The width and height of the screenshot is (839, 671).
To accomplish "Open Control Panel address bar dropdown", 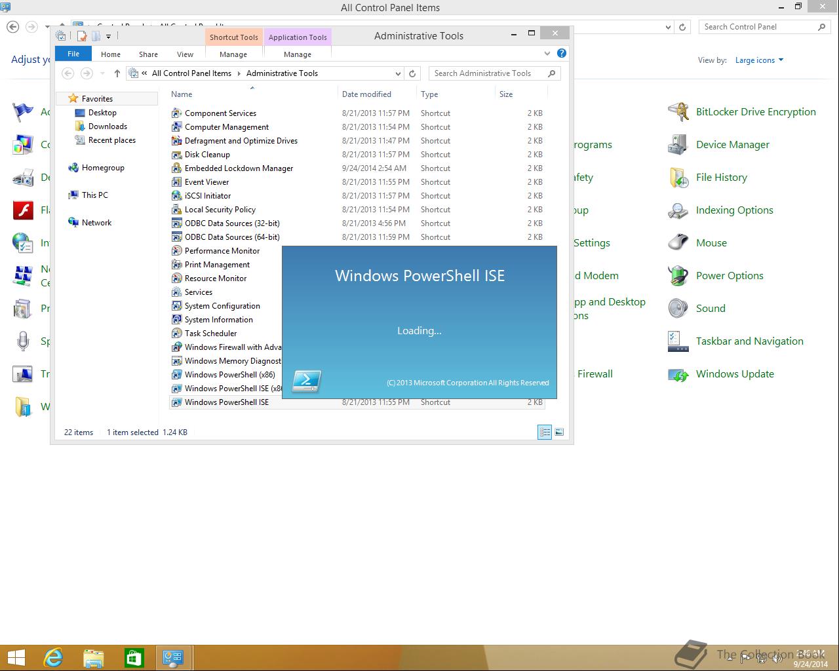I will coord(668,27).
